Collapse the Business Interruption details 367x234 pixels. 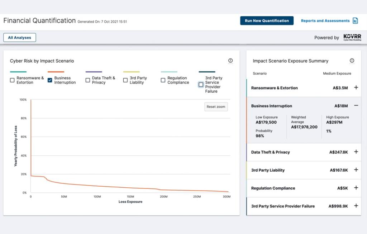[x=356, y=106]
